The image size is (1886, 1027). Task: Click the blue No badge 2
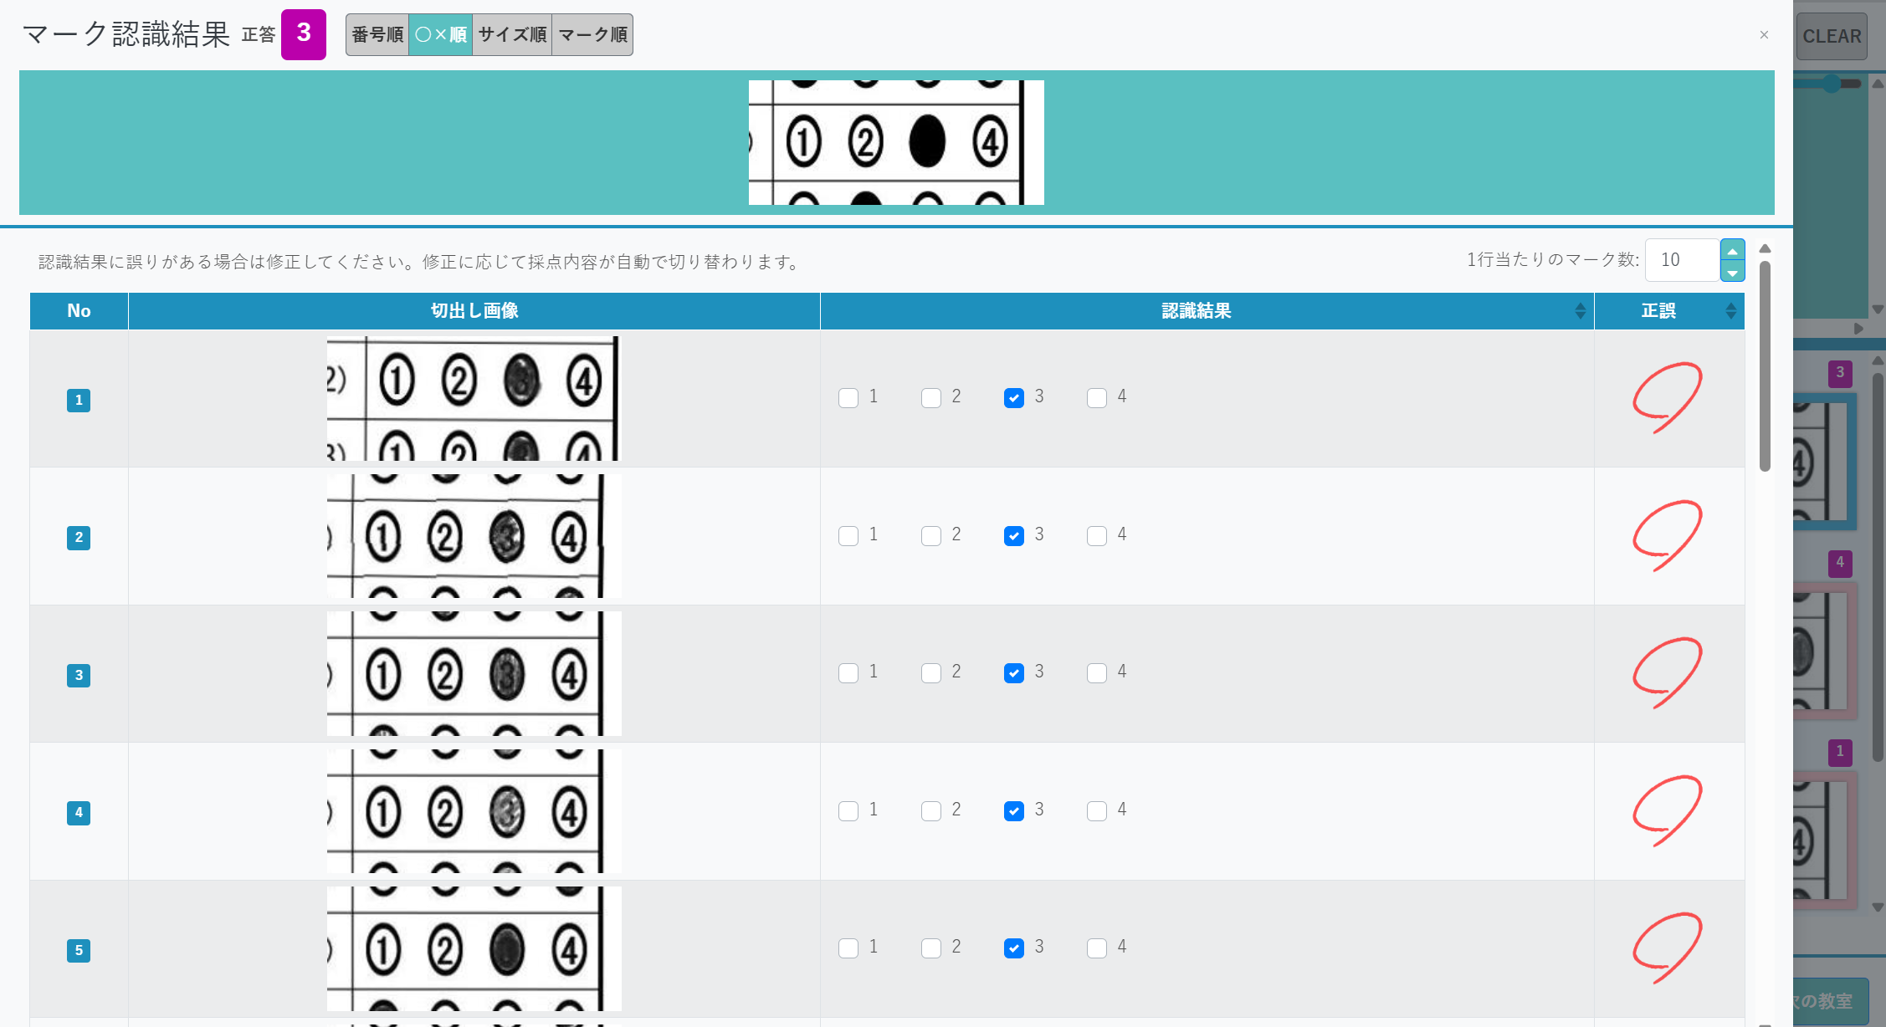click(x=79, y=537)
